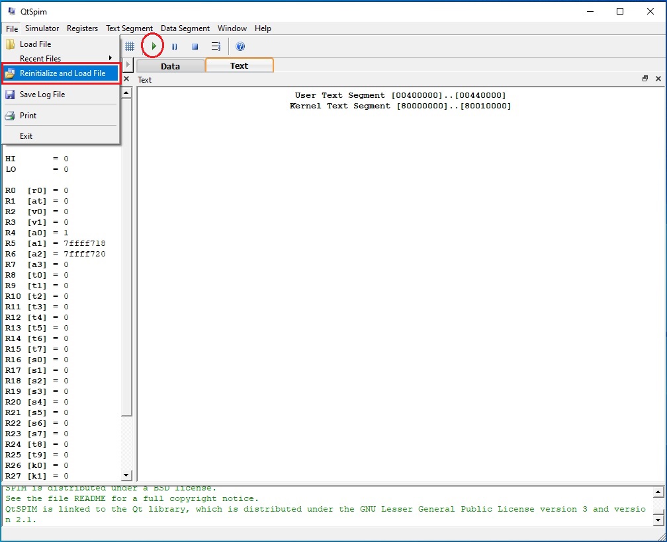Click the console scroll-down arrow
Image resolution: width=667 pixels, height=542 pixels.
click(658, 520)
